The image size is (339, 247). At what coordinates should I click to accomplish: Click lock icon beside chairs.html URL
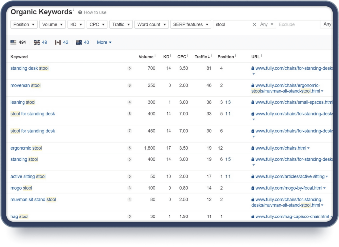[253, 148]
